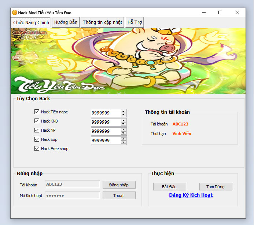Minimize the Hack Mod window
Image resolution: width=254 pixels, height=226 pixels.
204,12
